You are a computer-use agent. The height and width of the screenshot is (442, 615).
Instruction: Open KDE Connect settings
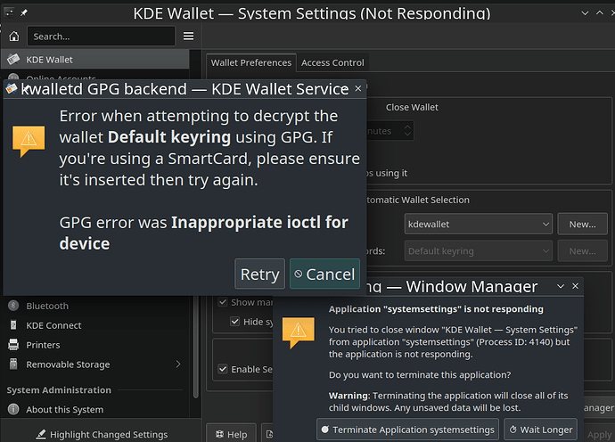pyautogui.click(x=94, y=325)
